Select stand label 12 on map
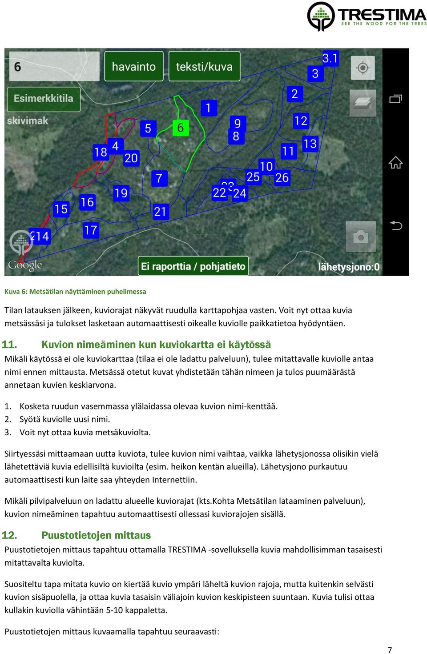427x654 pixels. pyautogui.click(x=301, y=120)
